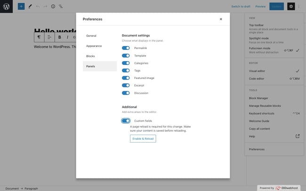Toggle the Excerpt panel switch
Image resolution: width=306 pixels, height=191 pixels.
coord(126,85)
